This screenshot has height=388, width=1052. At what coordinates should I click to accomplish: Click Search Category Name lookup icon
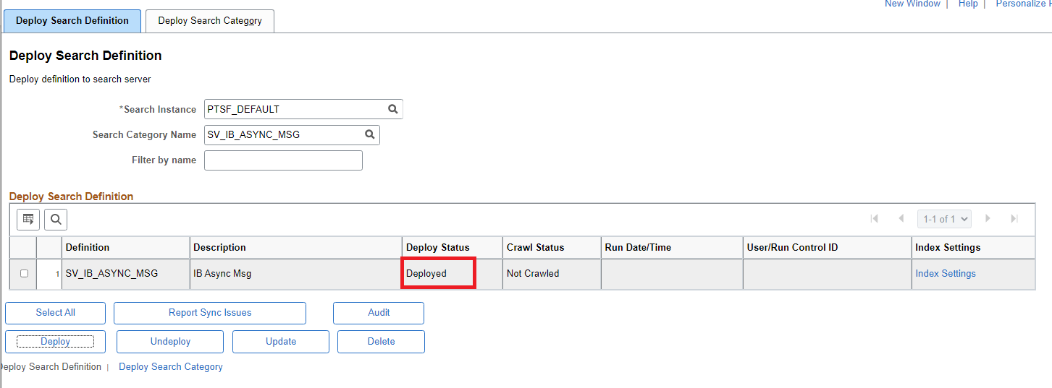click(369, 134)
